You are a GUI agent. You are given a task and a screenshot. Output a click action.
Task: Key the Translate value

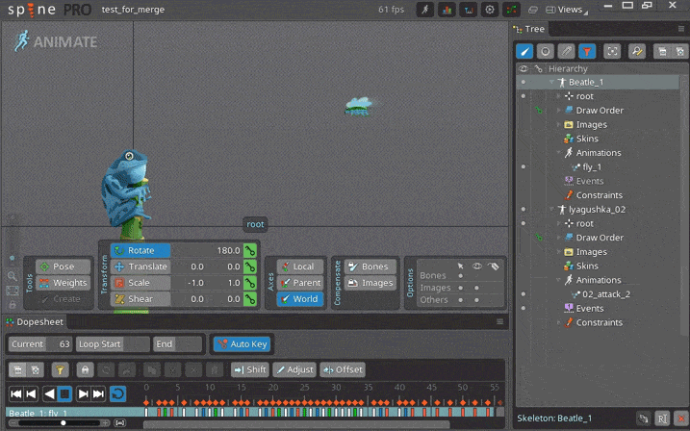pyautogui.click(x=250, y=266)
